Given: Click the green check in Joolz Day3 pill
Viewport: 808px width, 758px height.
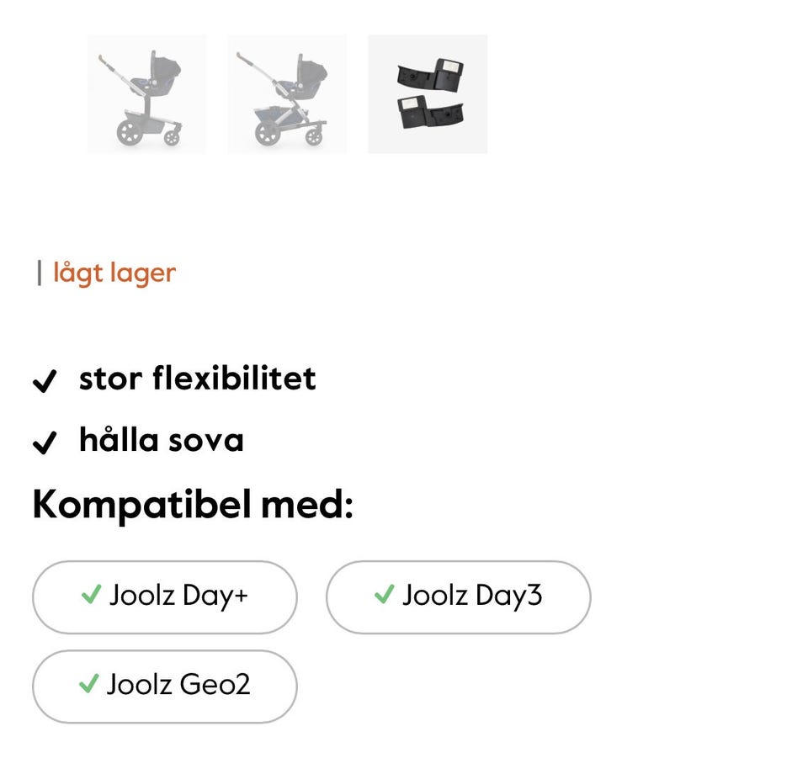Looking at the screenshot, I should 384,596.
